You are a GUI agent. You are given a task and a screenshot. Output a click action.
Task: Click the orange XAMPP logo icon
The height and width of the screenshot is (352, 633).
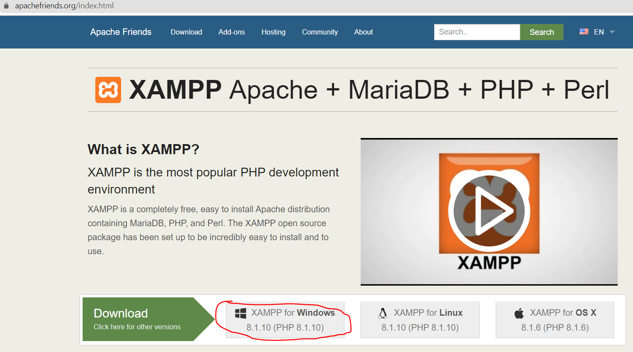coord(108,90)
